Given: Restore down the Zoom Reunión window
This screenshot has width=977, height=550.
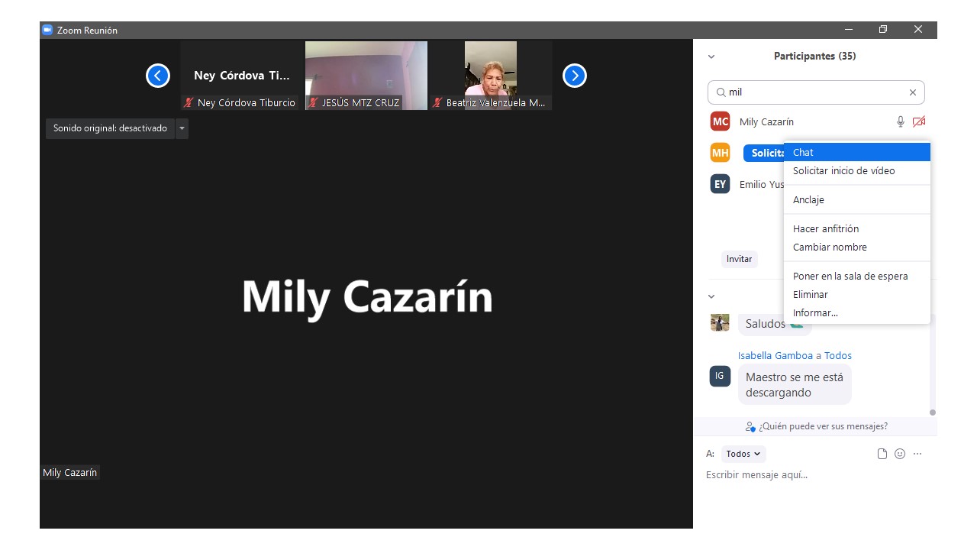Looking at the screenshot, I should 883,30.
